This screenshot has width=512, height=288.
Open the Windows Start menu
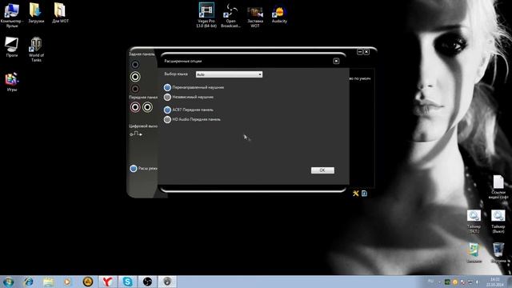tap(8, 282)
